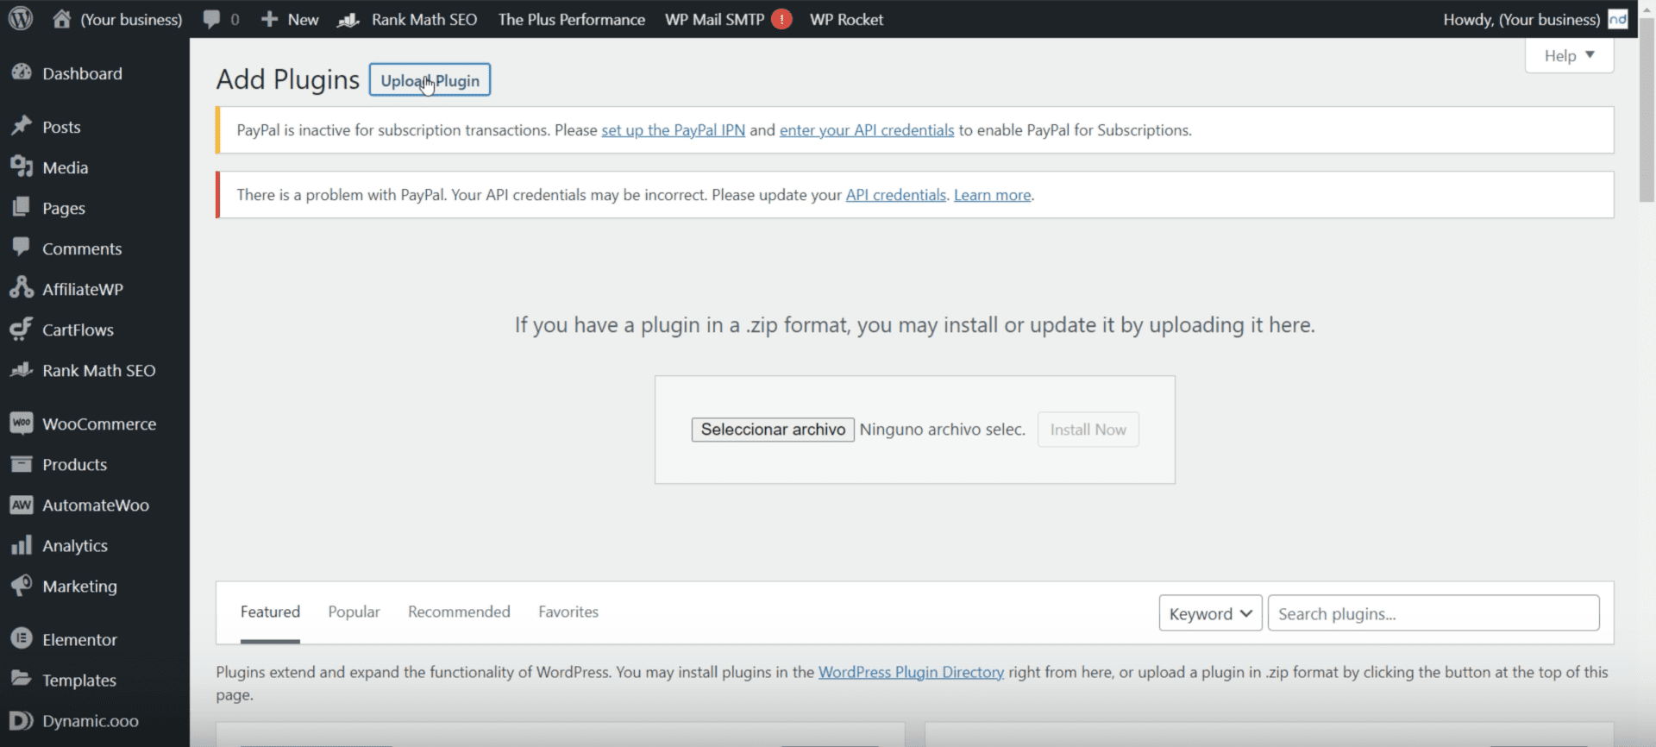This screenshot has width=1656, height=747.
Task: Switch to the Popular plugins tab
Action: click(354, 612)
